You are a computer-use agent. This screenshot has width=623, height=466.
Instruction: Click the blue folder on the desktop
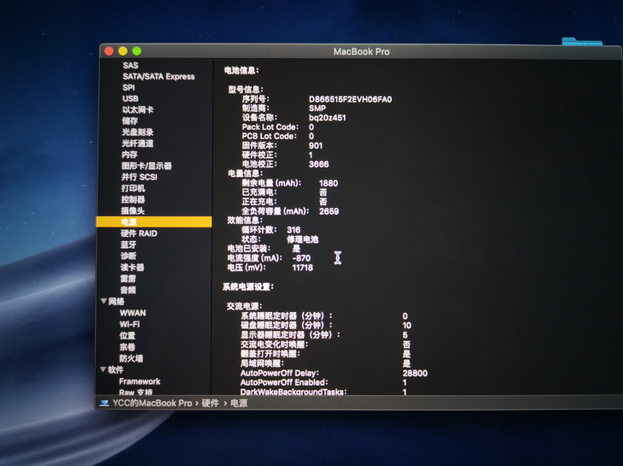(582, 41)
